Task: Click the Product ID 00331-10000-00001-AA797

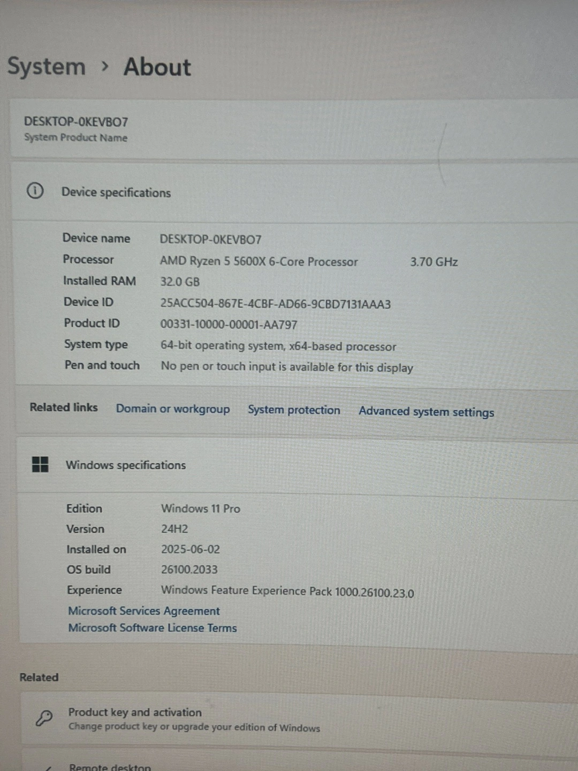Action: click(229, 324)
